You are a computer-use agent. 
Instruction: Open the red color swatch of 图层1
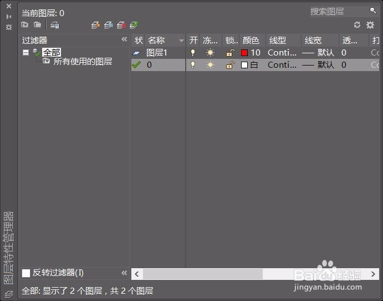pyautogui.click(x=244, y=53)
